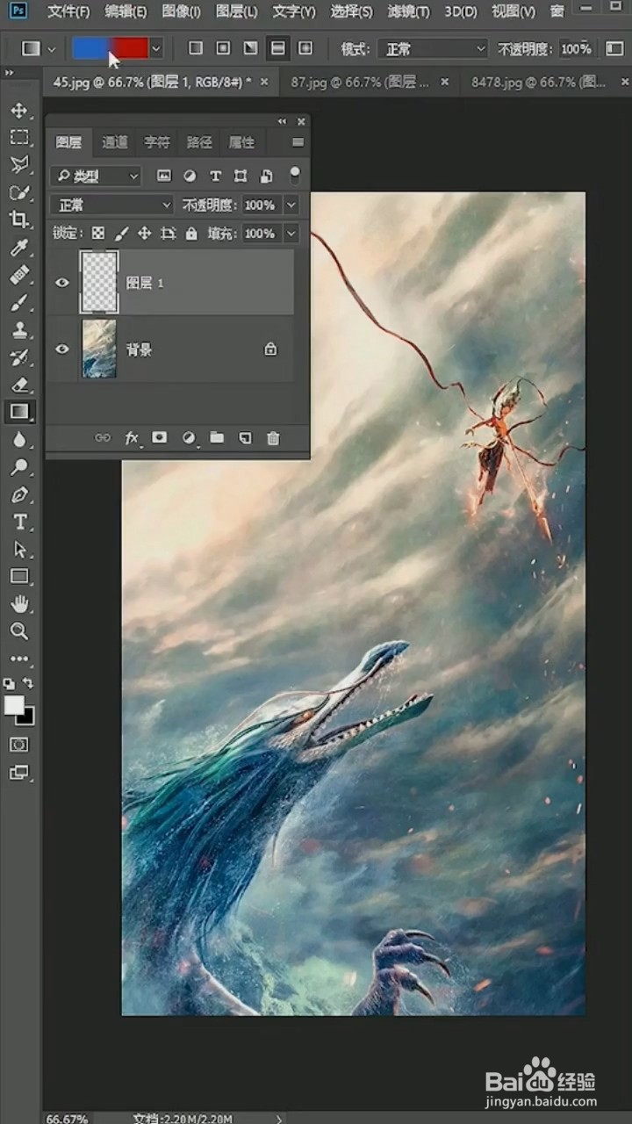632x1124 pixels.
Task: Select the Rectangle shape tool
Action: [19, 576]
